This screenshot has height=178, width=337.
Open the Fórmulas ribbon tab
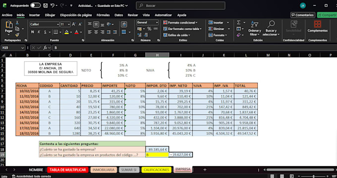pyautogui.click(x=103, y=15)
